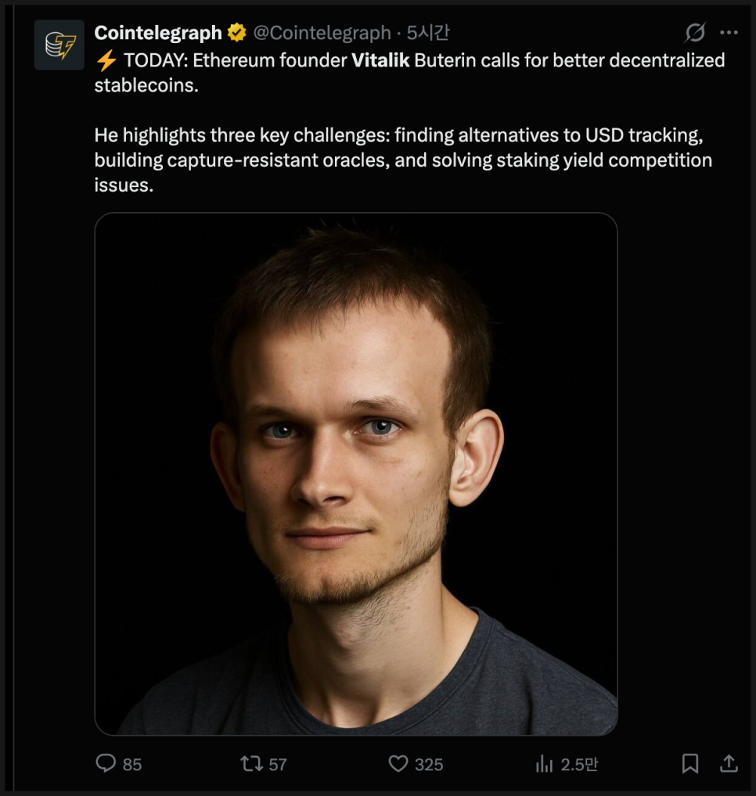The height and width of the screenshot is (796, 756).
Task: Open the Cointelegraph display name link
Action: [x=158, y=33]
